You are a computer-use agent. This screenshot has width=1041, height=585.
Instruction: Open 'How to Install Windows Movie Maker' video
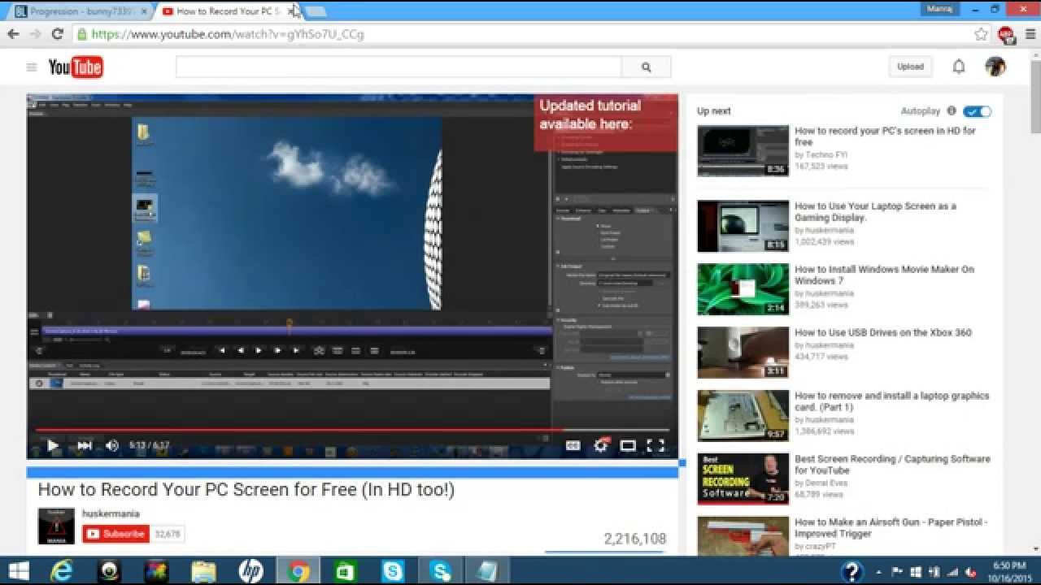click(884, 275)
